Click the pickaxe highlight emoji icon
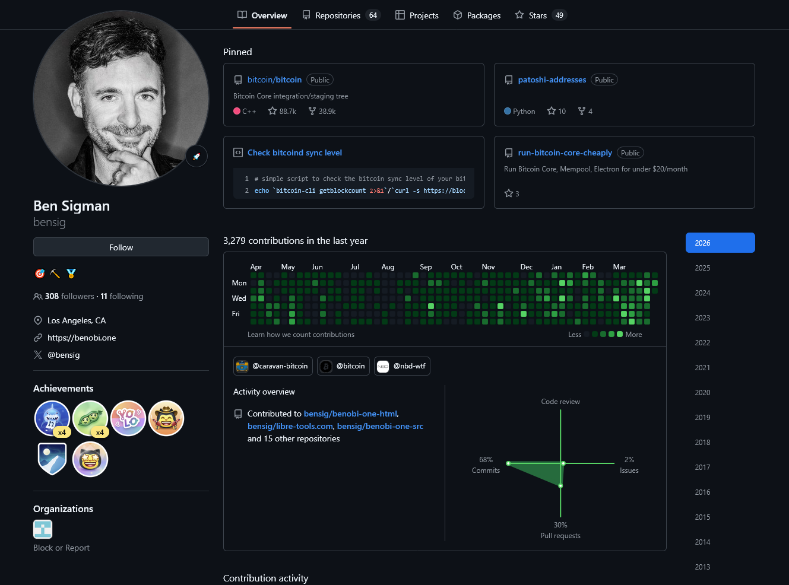The image size is (789, 585). [55, 274]
